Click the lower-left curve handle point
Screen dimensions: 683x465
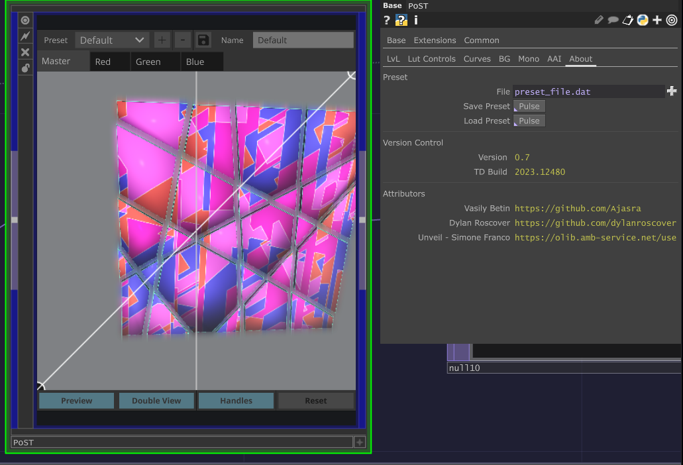(x=40, y=386)
